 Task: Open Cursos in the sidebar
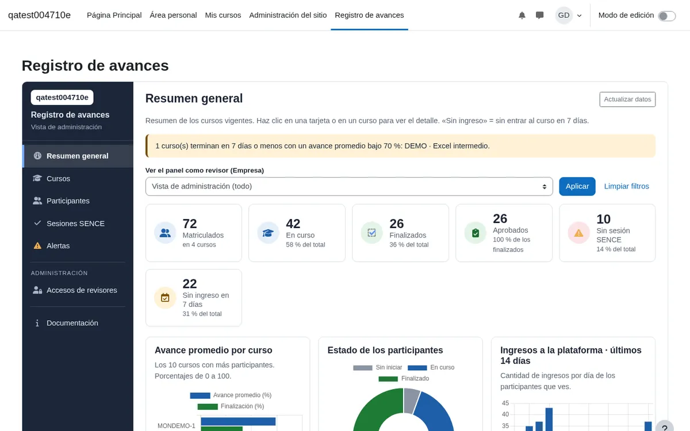click(x=78, y=179)
